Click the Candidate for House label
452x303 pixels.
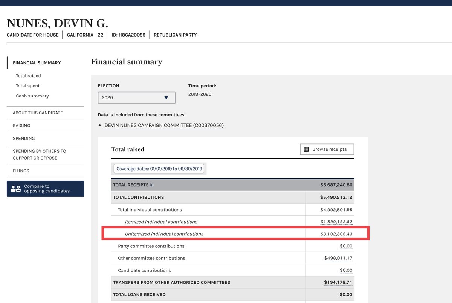click(33, 35)
